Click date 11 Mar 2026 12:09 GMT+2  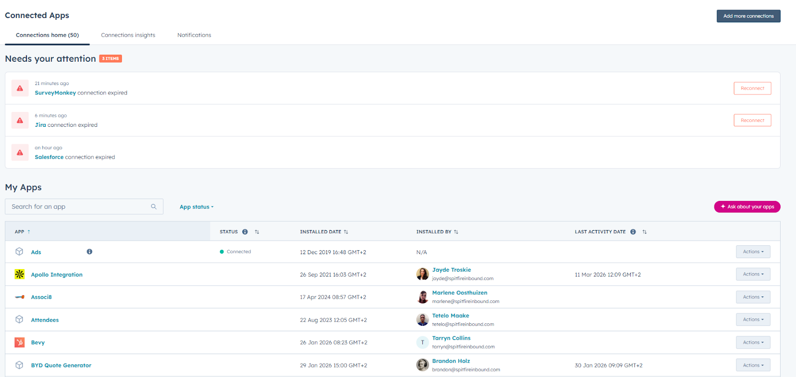point(607,275)
